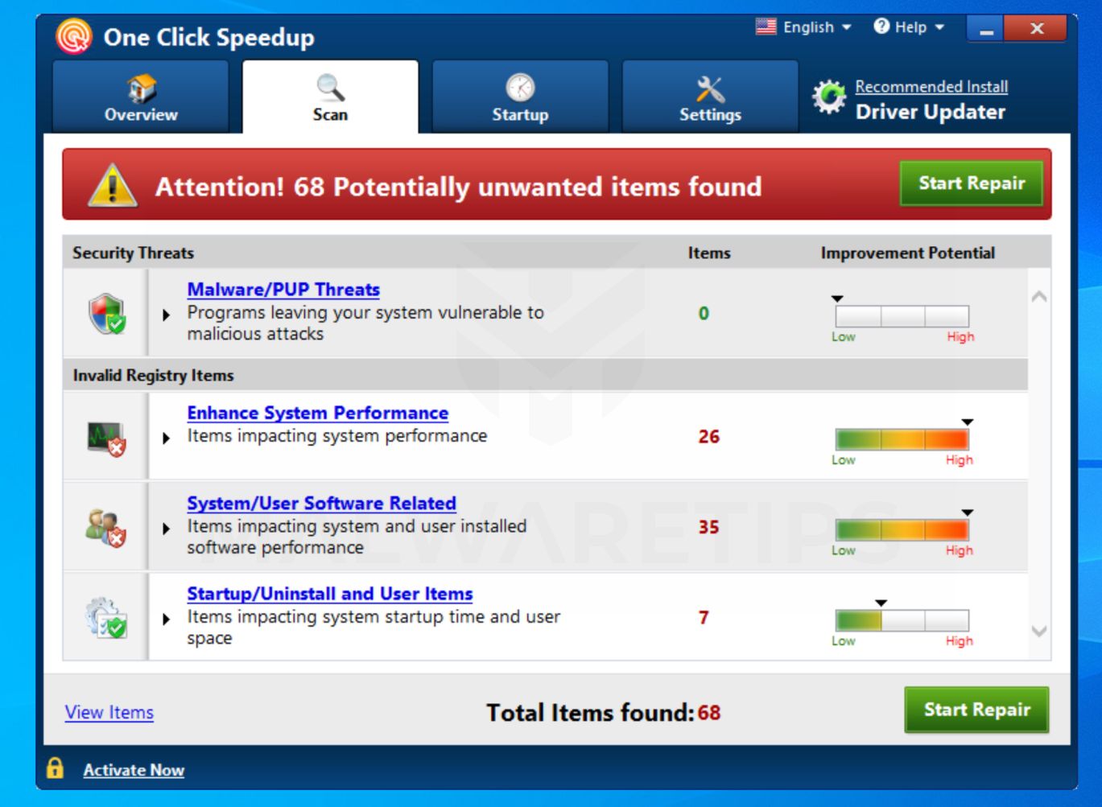The height and width of the screenshot is (807, 1102).
Task: Click the Total Items found value 68
Action: [x=709, y=713]
